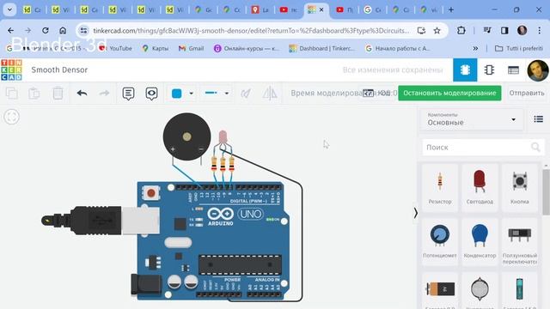
Task: Open the wire color dropdown arrow
Action: (x=191, y=94)
